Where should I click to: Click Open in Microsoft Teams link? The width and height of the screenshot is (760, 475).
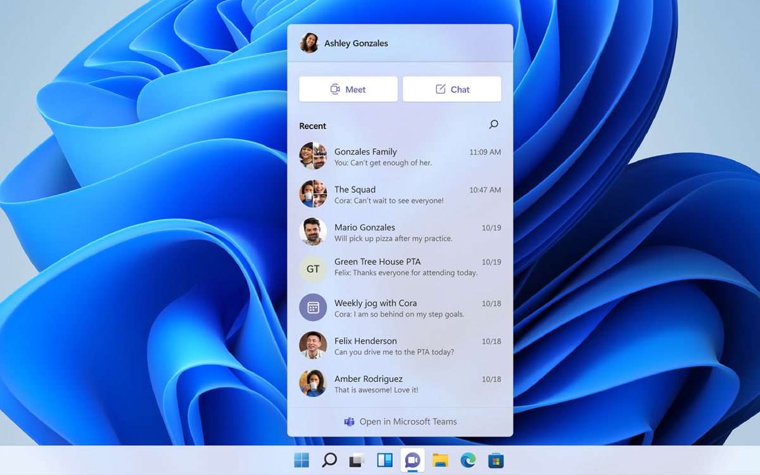[x=400, y=422]
